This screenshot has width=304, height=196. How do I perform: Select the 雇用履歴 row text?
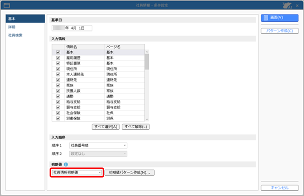(73, 58)
